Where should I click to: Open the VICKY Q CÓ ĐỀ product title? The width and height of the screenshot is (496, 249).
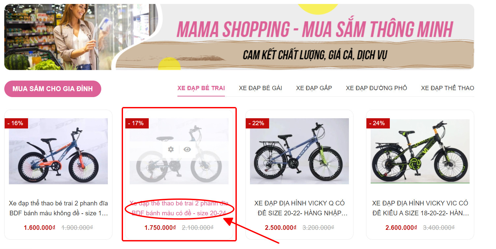click(299, 208)
